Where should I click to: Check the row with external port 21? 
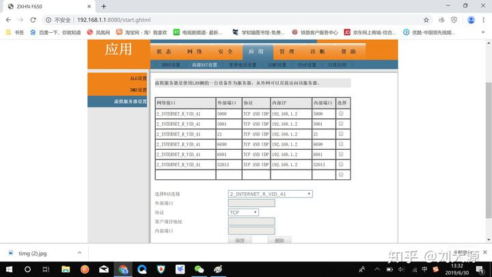341,134
